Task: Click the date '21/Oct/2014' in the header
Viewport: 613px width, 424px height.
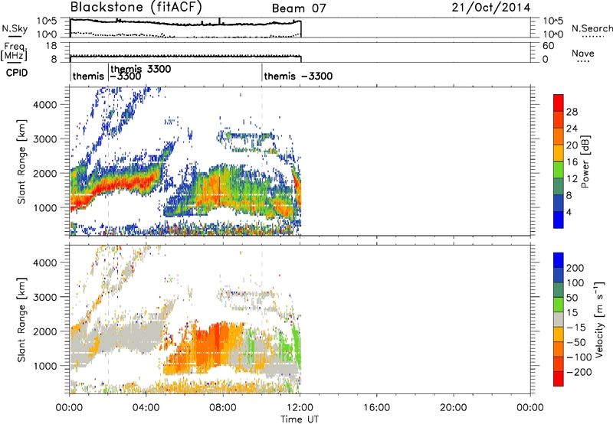Action: coord(491,8)
